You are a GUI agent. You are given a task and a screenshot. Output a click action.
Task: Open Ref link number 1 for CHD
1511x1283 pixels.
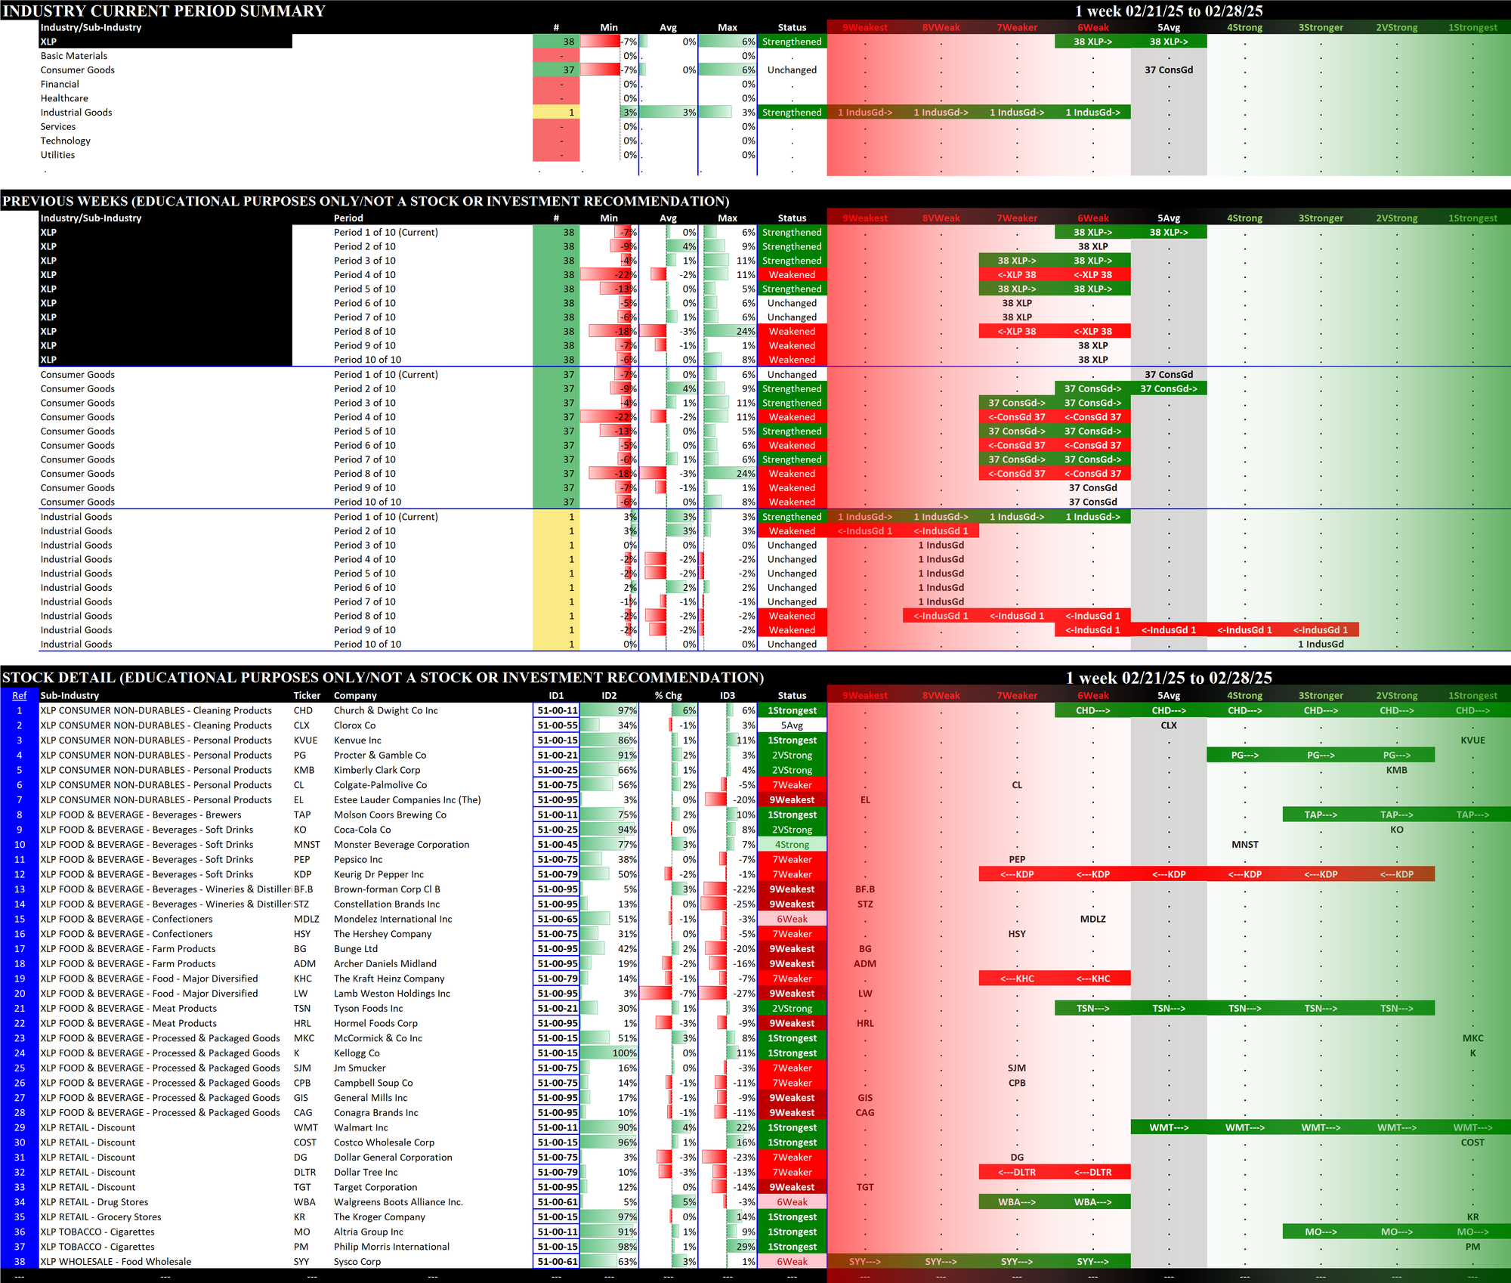click(x=20, y=710)
